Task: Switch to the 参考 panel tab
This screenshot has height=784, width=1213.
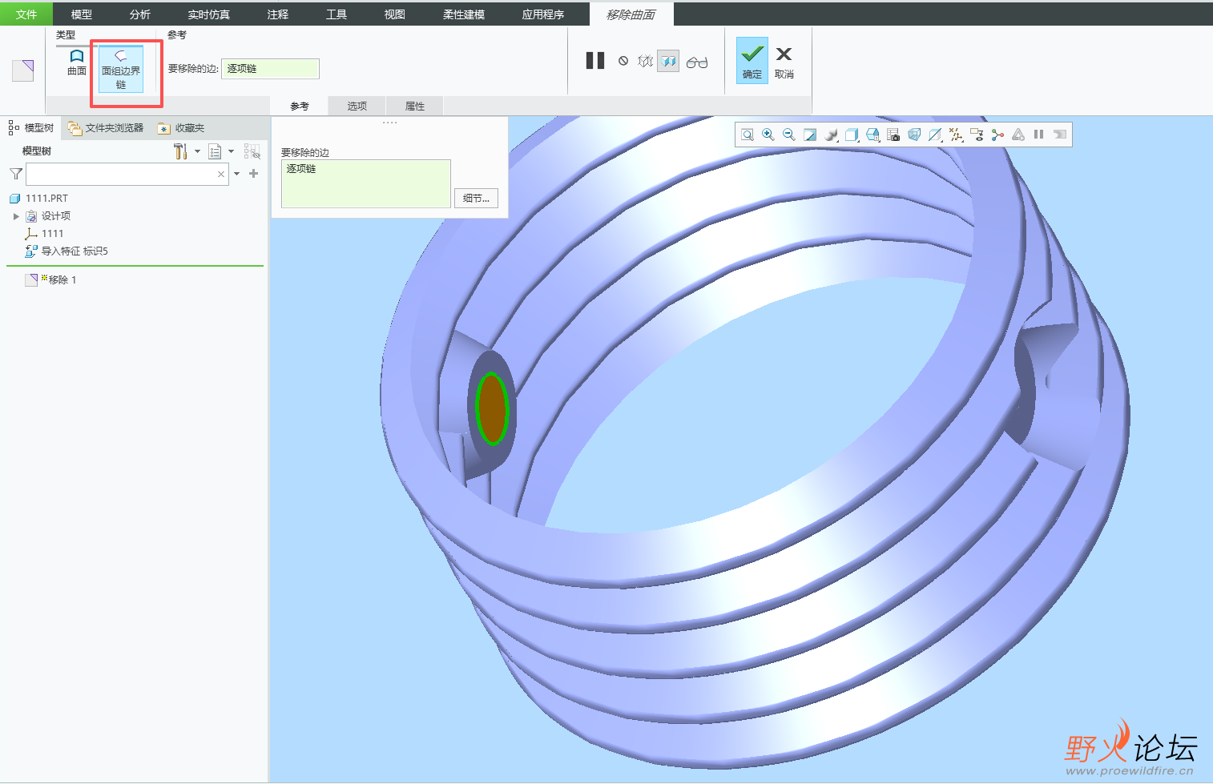Action: (300, 106)
